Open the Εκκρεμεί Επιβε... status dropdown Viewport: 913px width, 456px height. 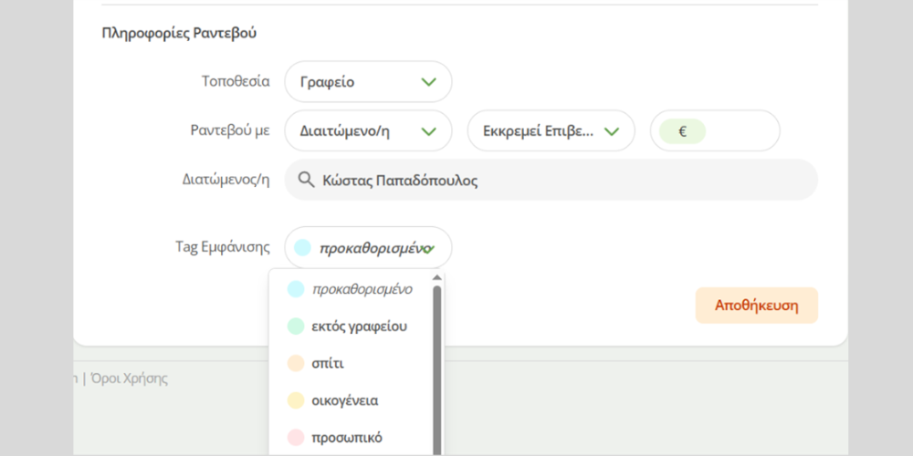click(551, 131)
